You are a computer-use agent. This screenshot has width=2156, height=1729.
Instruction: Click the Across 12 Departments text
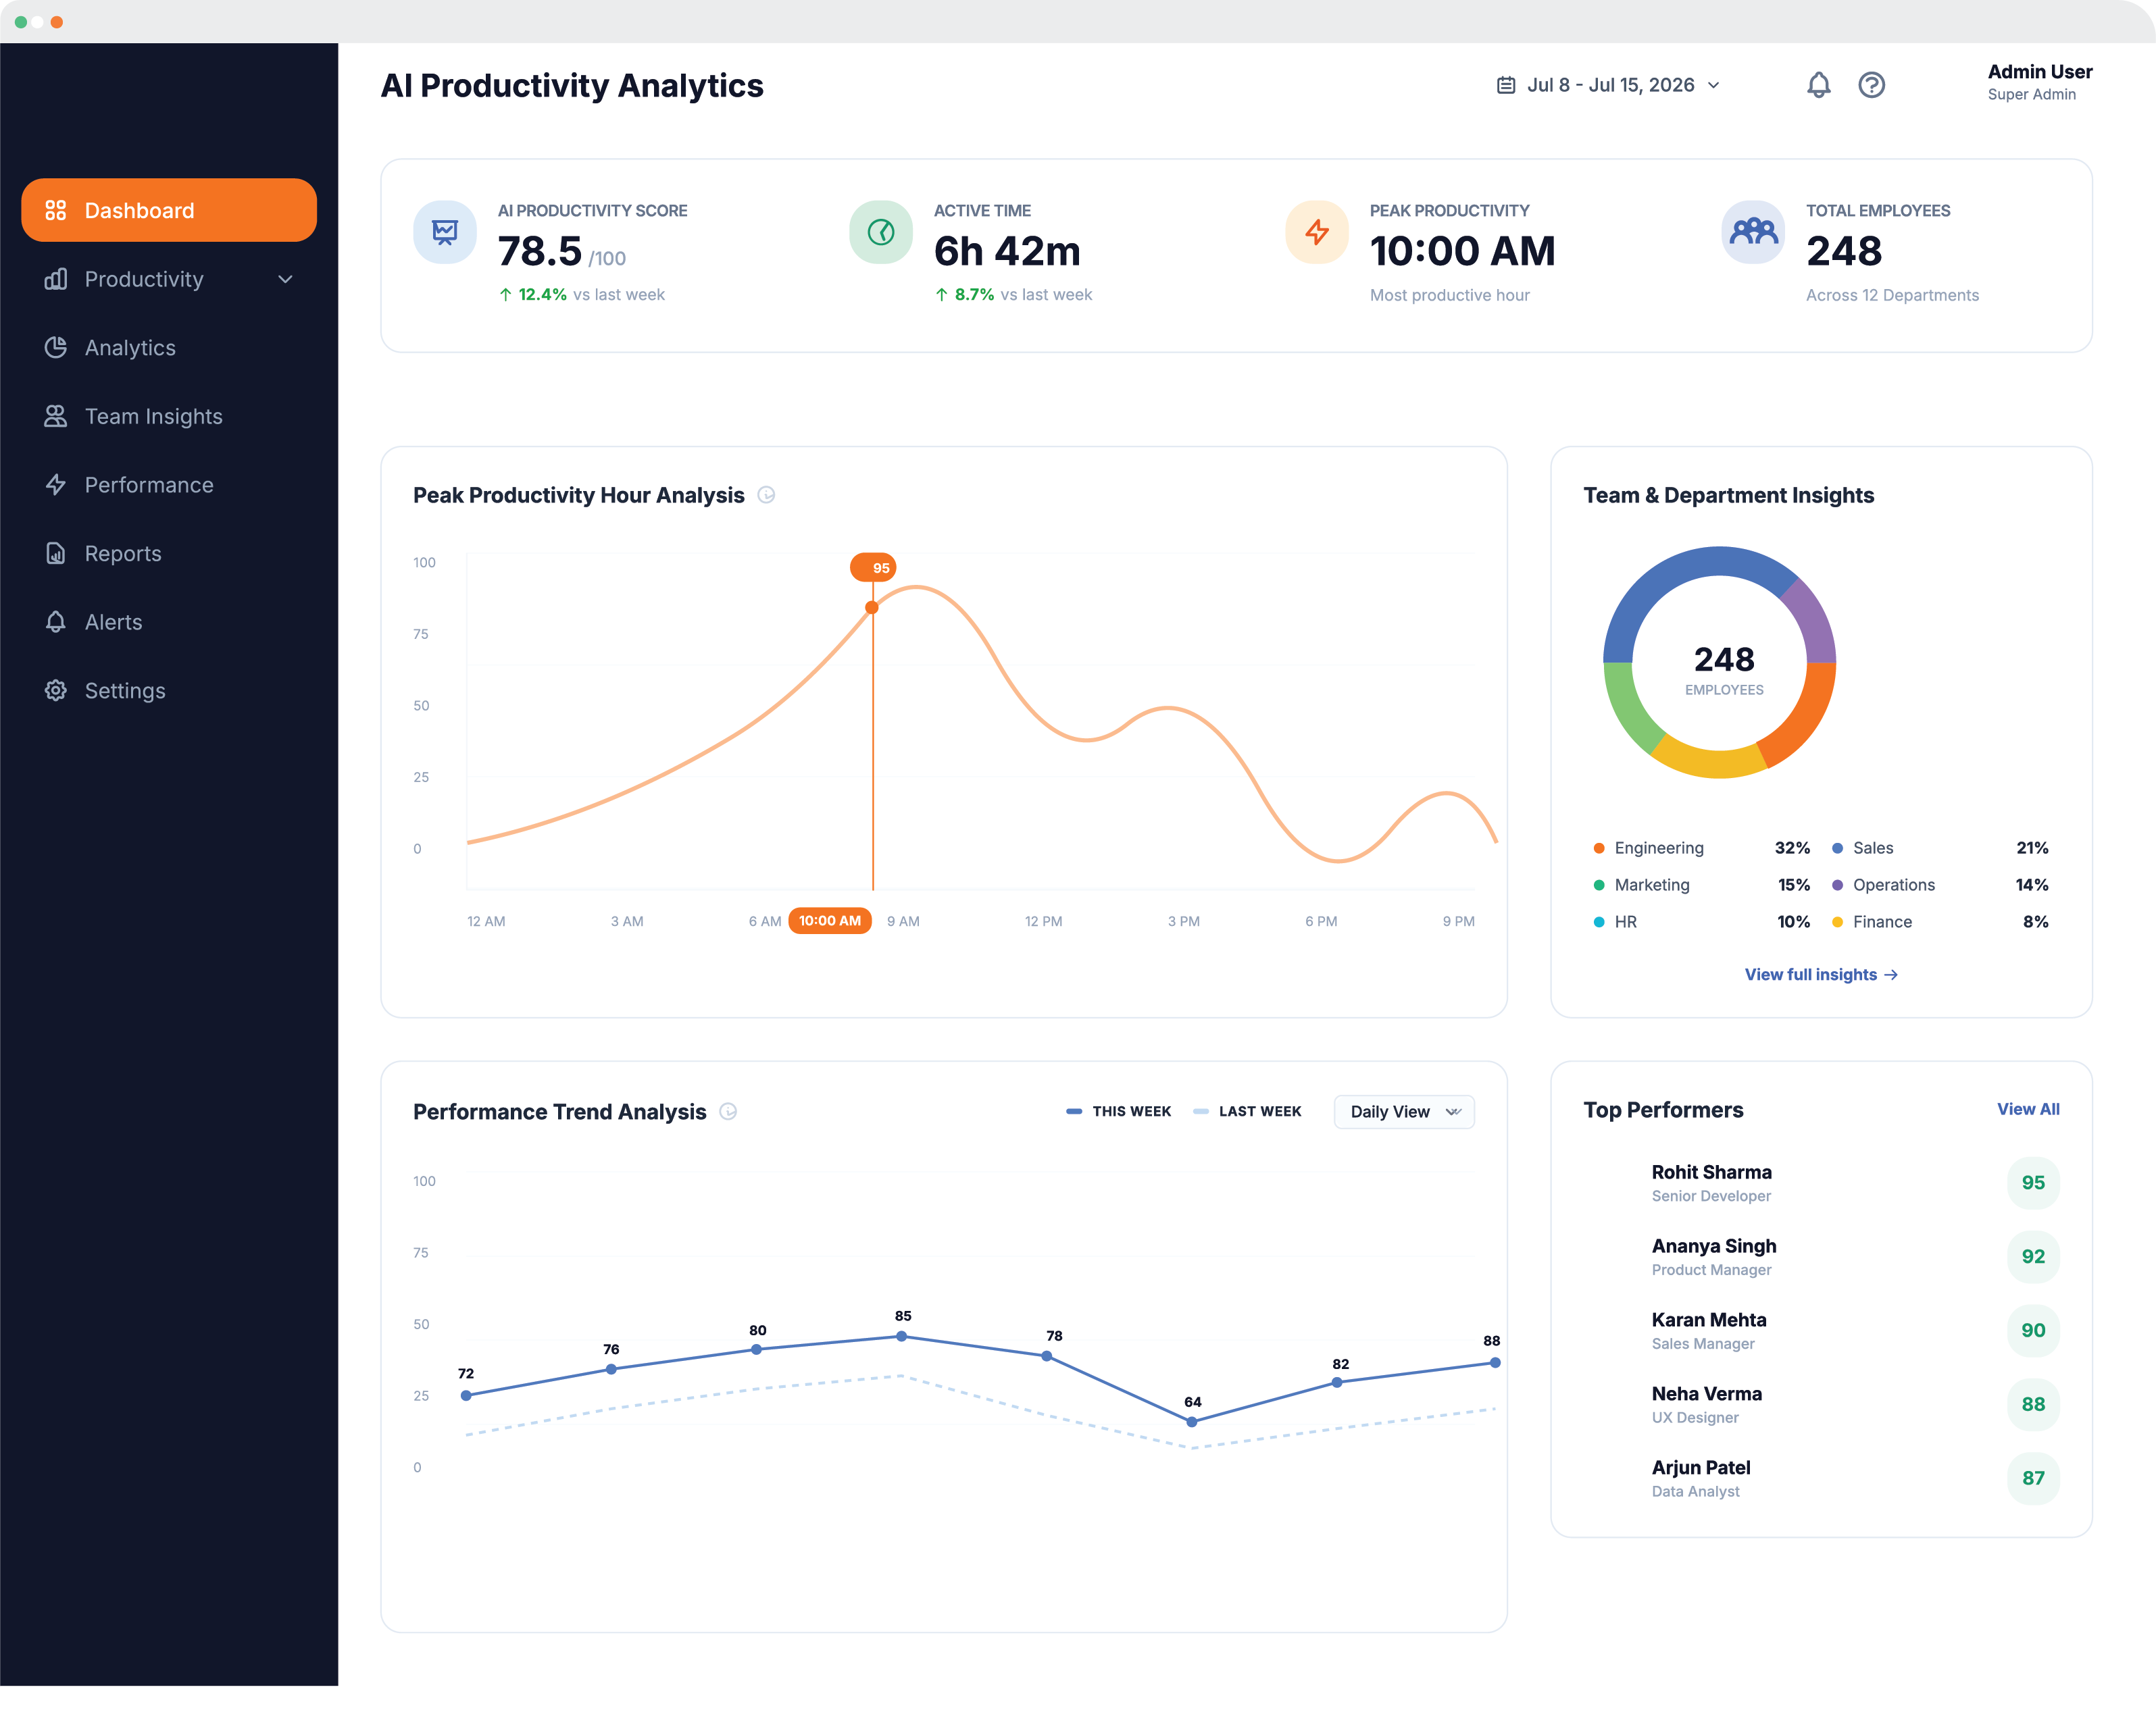(x=1892, y=296)
